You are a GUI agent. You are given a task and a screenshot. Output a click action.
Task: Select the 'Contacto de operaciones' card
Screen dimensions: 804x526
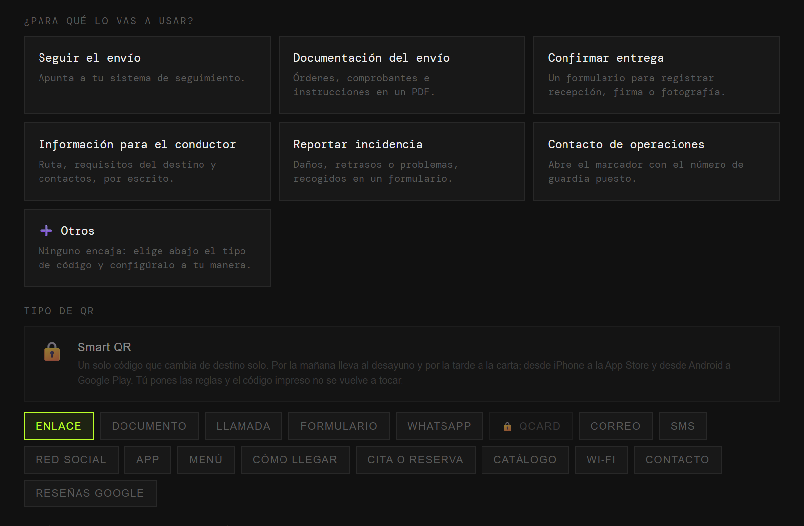[657, 161]
